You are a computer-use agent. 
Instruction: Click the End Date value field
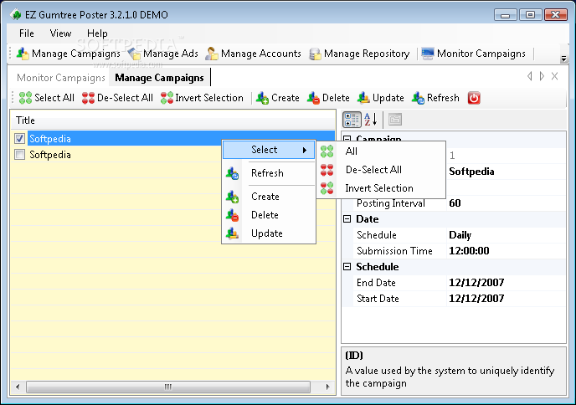pos(507,283)
